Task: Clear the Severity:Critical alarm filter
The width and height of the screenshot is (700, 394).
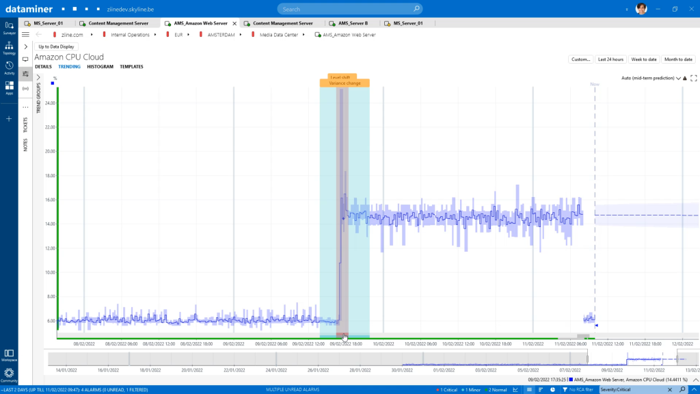Action: click(x=670, y=389)
